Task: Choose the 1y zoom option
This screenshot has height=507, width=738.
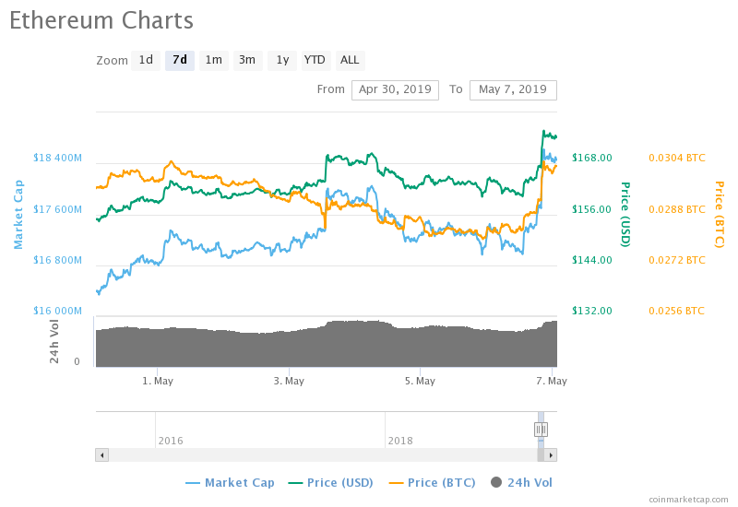Action: [x=282, y=61]
